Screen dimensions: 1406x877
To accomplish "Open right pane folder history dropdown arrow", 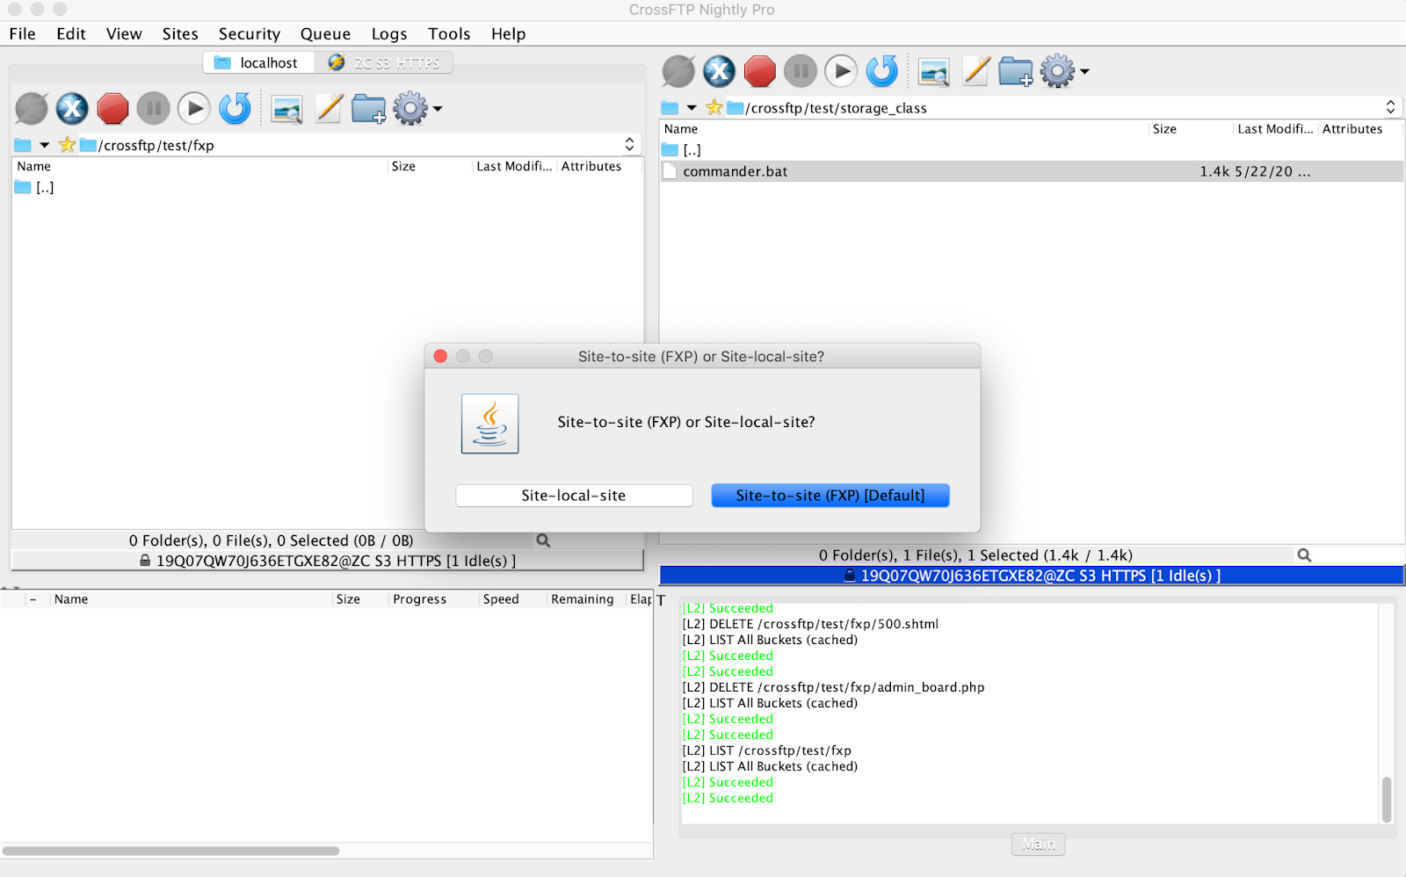I will click(x=692, y=107).
